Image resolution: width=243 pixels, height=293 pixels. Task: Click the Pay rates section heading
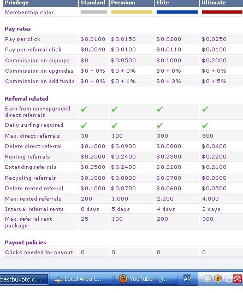[x=17, y=29]
